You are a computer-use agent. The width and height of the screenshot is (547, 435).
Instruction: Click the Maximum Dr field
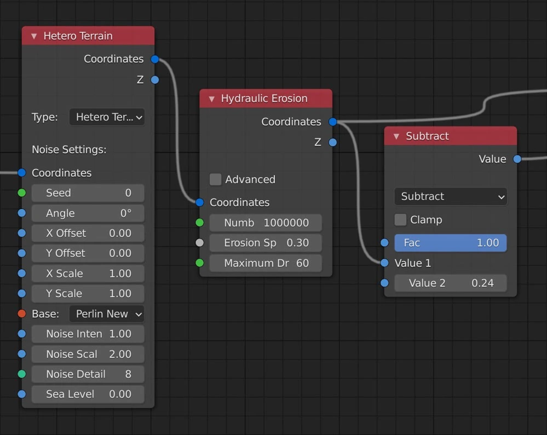click(x=266, y=263)
